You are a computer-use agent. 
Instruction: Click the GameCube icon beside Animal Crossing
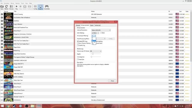pyautogui.click(x=2, y=14)
